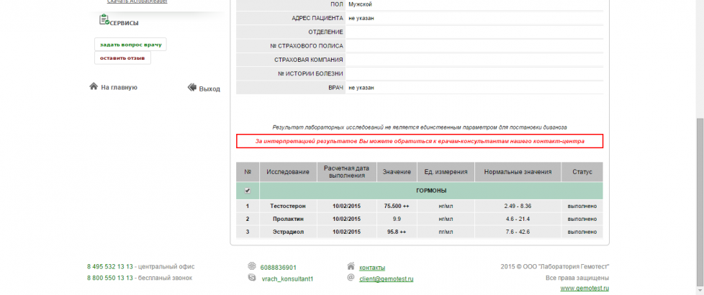Click the home icon beside На главную
This screenshot has height=295, width=704.
[x=93, y=86]
